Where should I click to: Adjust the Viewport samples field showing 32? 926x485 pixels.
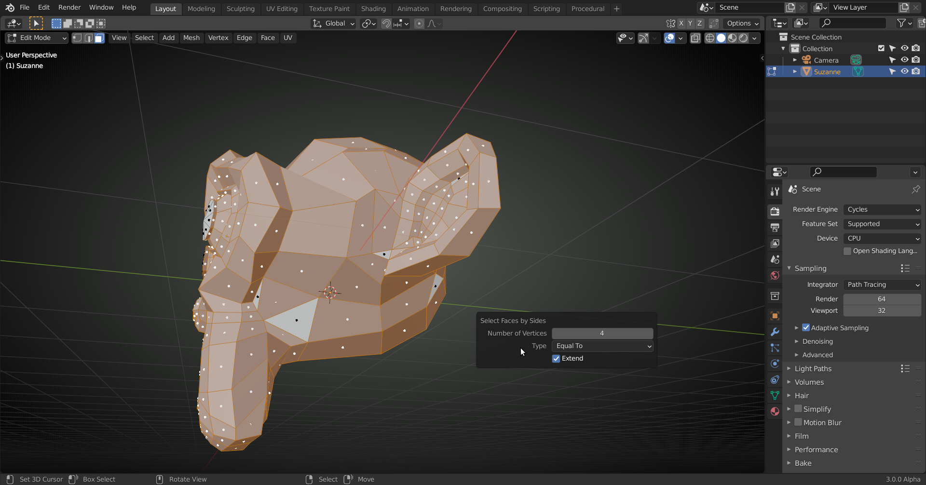coord(882,311)
